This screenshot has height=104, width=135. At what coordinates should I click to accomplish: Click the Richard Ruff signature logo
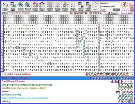(126, 13)
